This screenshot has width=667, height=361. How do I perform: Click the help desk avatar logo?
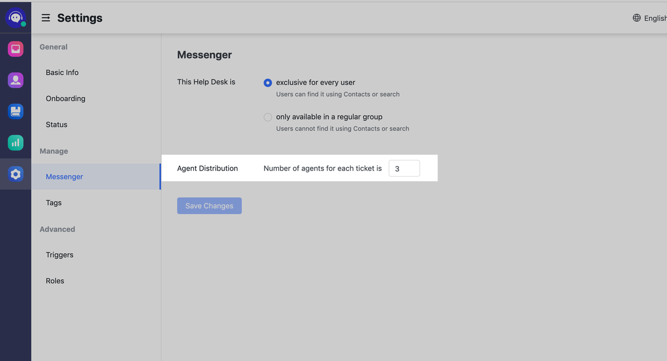click(x=16, y=18)
